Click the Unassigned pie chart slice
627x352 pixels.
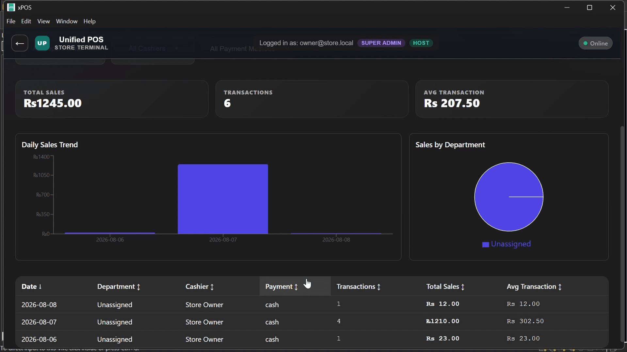509,197
